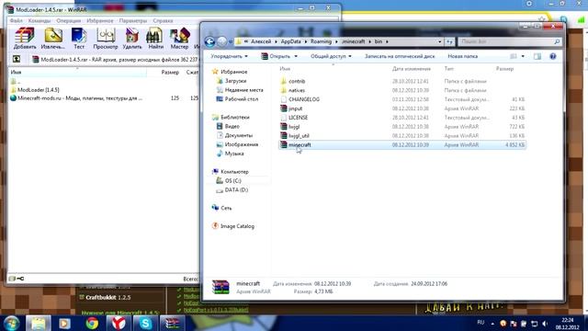The width and height of the screenshot is (588, 331).
Task: Open Файл menu in WinRAR
Action: (x=17, y=20)
